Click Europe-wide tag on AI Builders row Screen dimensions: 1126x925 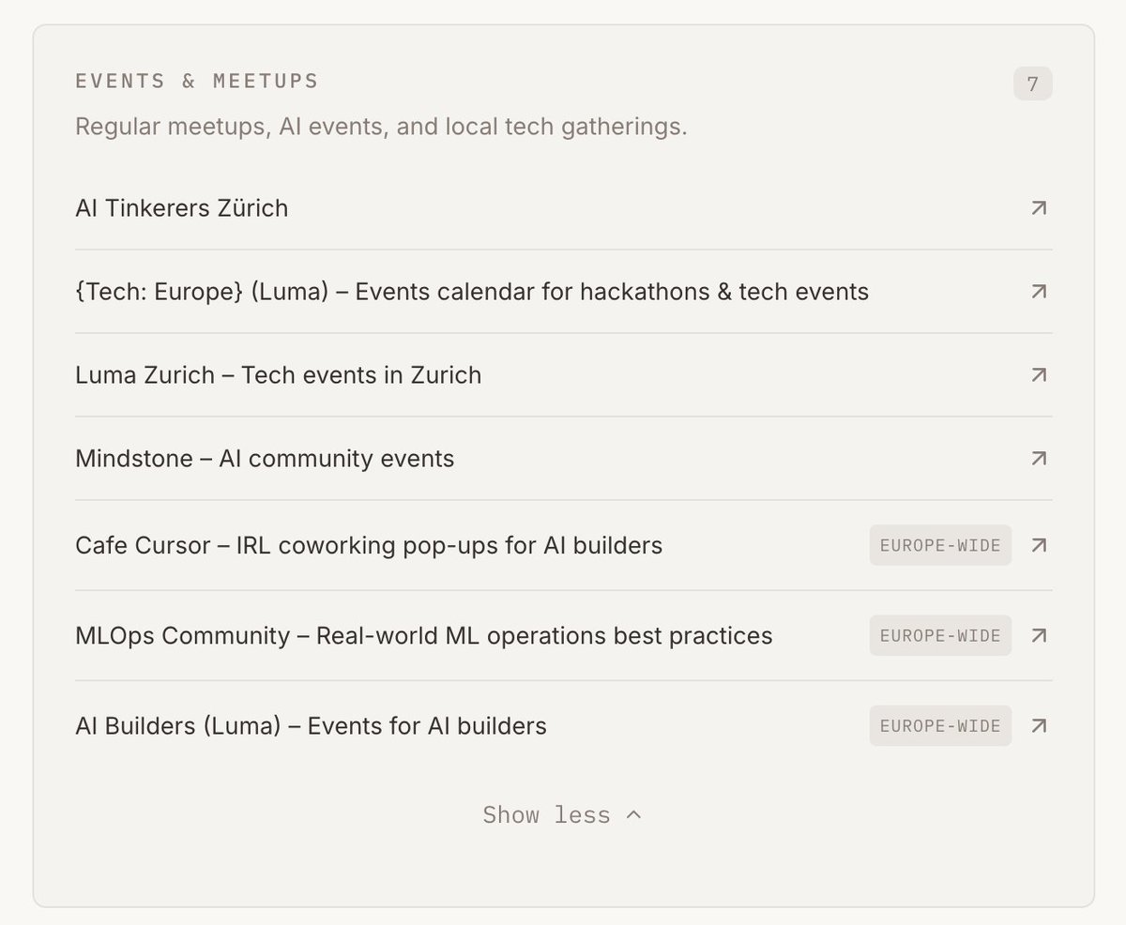pyautogui.click(x=940, y=726)
